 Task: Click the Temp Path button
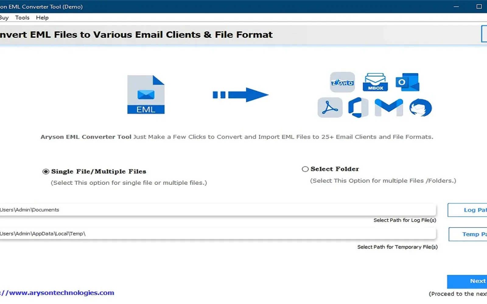468,234
